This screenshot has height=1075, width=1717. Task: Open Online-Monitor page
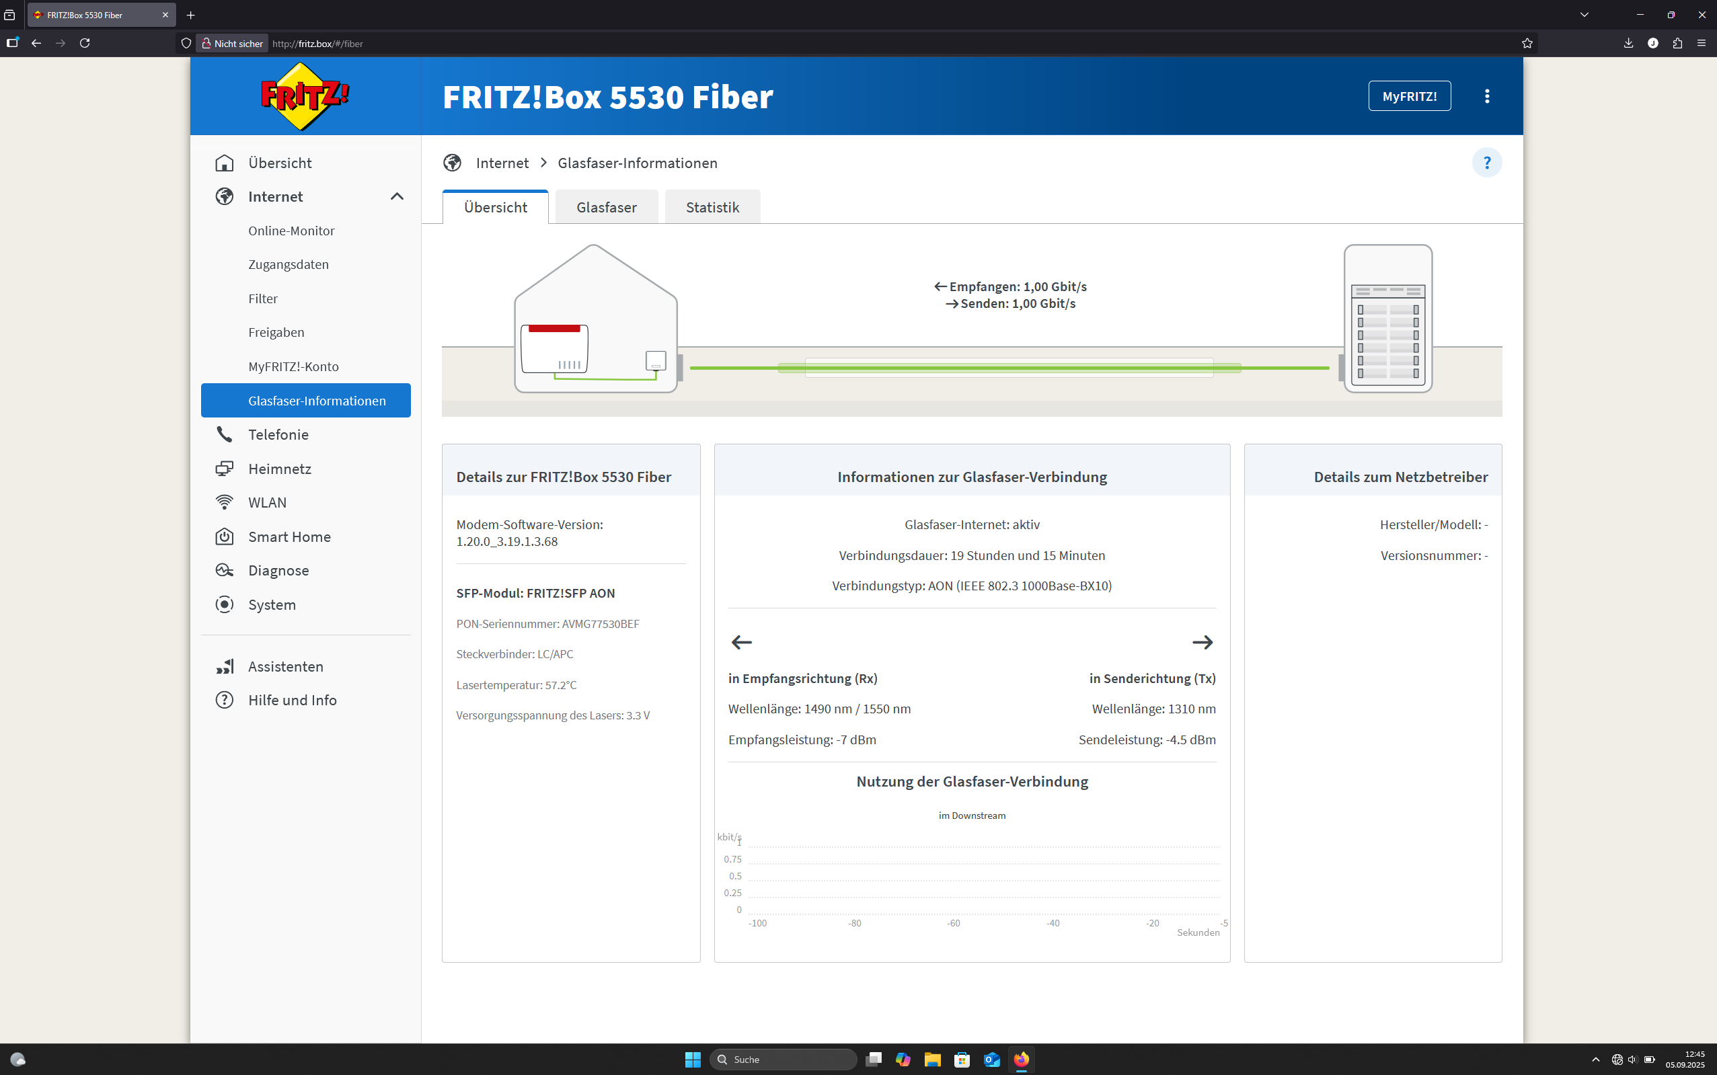291,231
